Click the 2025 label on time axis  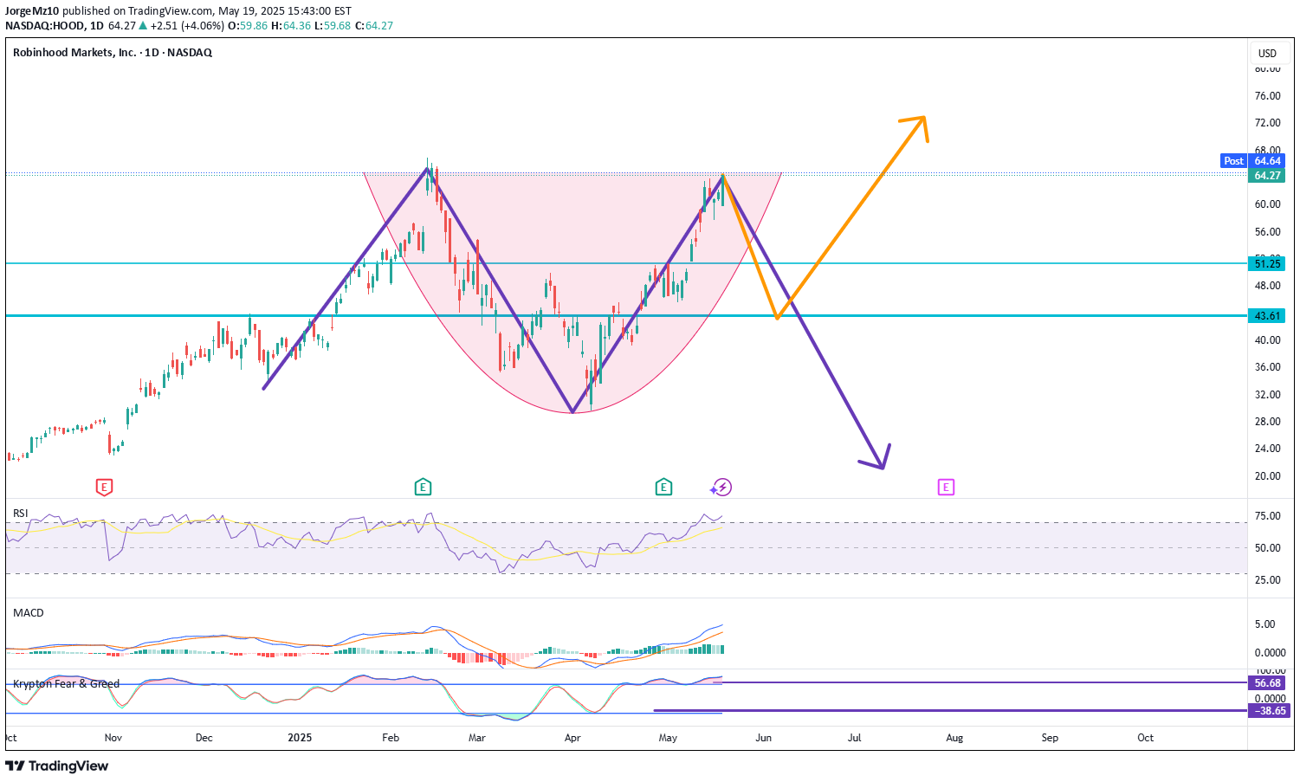pos(300,738)
